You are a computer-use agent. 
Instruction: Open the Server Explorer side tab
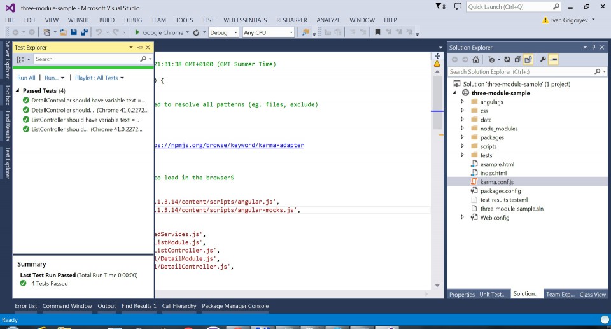[x=7, y=60]
